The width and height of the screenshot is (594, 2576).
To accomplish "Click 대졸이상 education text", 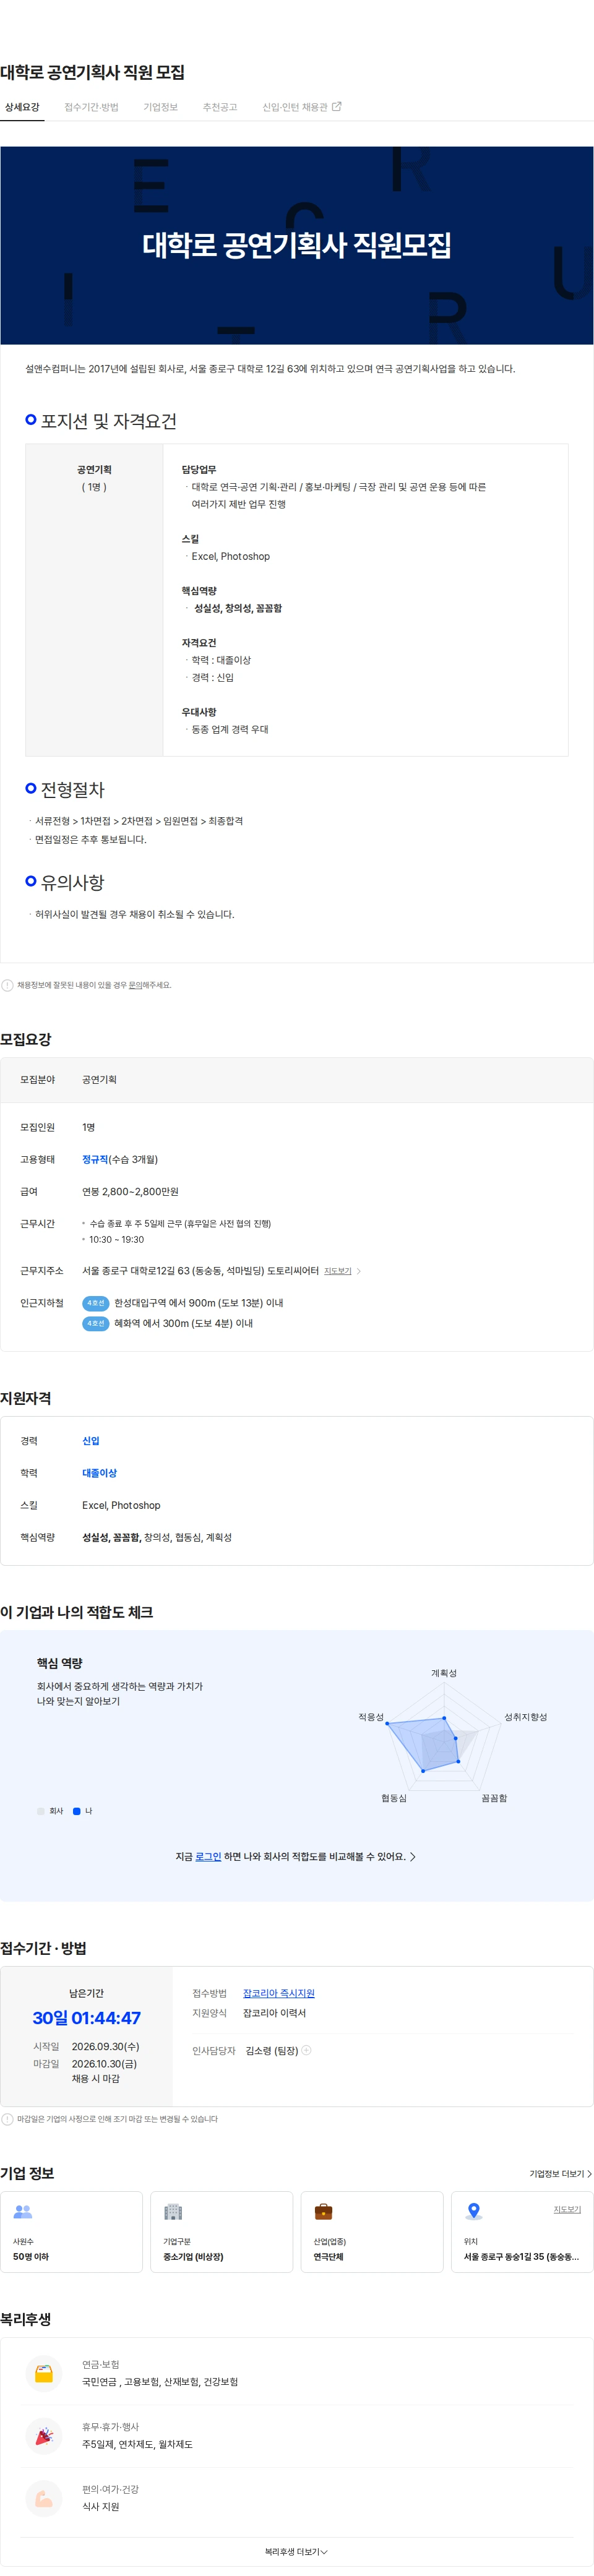I will pos(99,1473).
